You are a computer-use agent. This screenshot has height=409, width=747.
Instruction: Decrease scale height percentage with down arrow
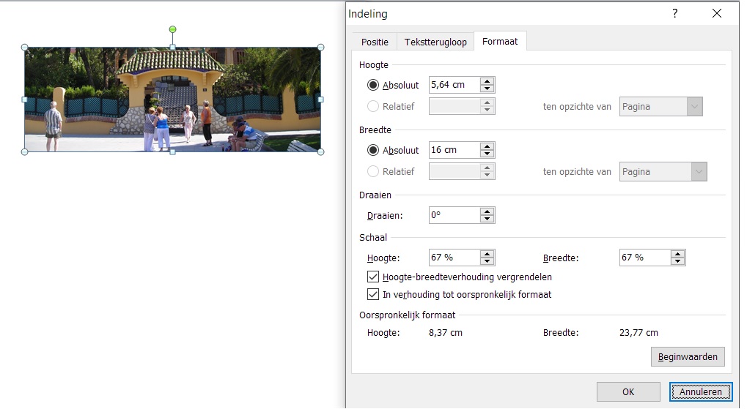coord(487,261)
